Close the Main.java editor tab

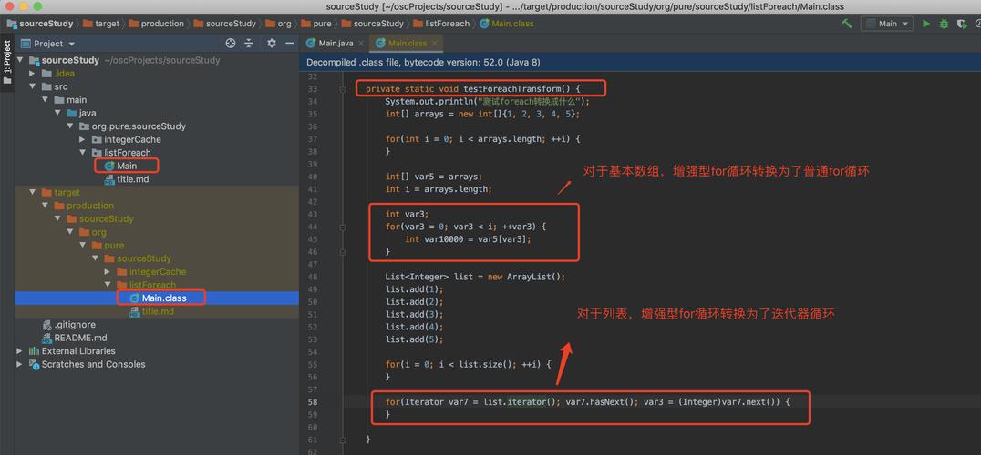click(360, 43)
